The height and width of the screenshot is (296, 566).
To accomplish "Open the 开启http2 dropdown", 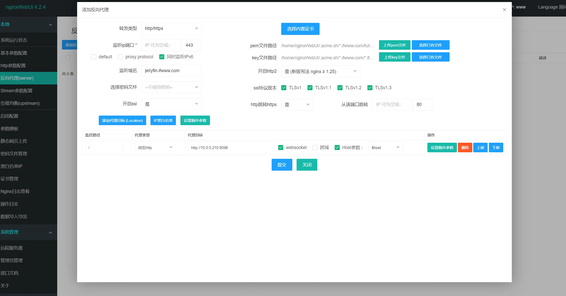I will 320,71.
